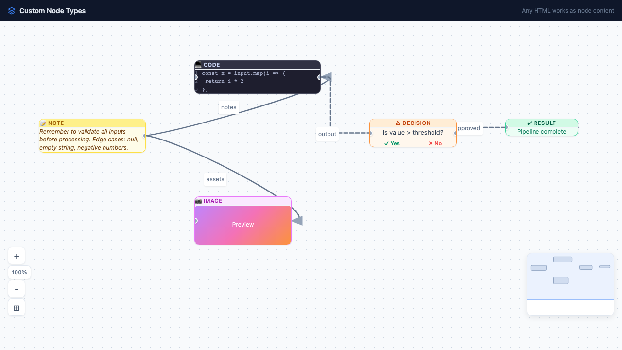This screenshot has width=622, height=350.
Task: Click the warning triangle on the DECISION node
Action: (398, 123)
